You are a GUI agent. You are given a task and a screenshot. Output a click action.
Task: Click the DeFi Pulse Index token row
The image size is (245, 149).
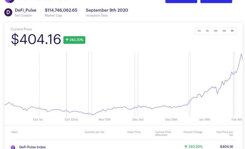124,147
